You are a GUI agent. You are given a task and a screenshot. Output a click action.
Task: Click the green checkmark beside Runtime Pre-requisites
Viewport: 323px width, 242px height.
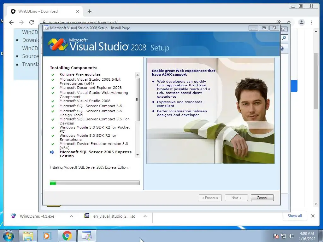[x=53, y=74]
